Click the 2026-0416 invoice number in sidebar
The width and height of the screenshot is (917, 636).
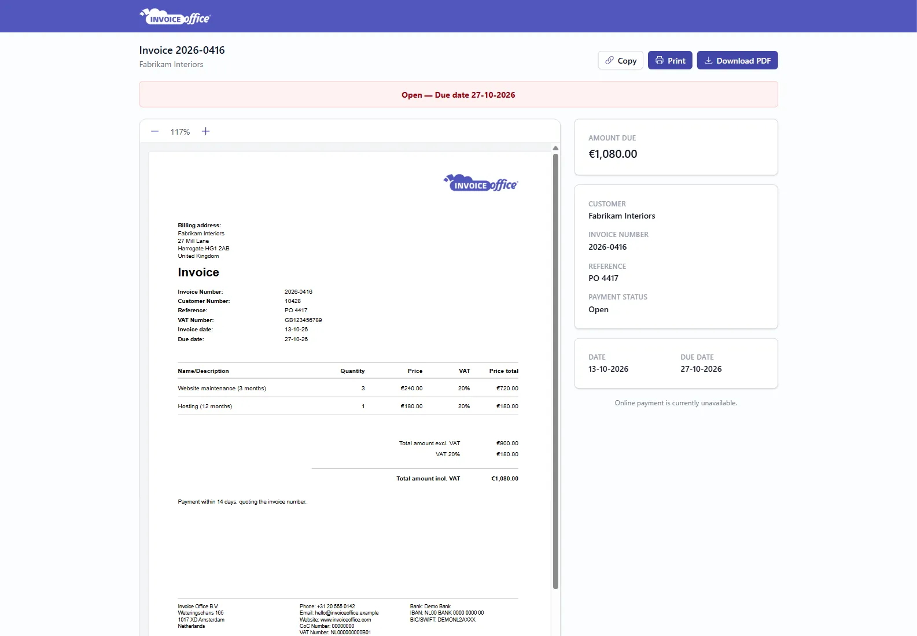pos(607,247)
